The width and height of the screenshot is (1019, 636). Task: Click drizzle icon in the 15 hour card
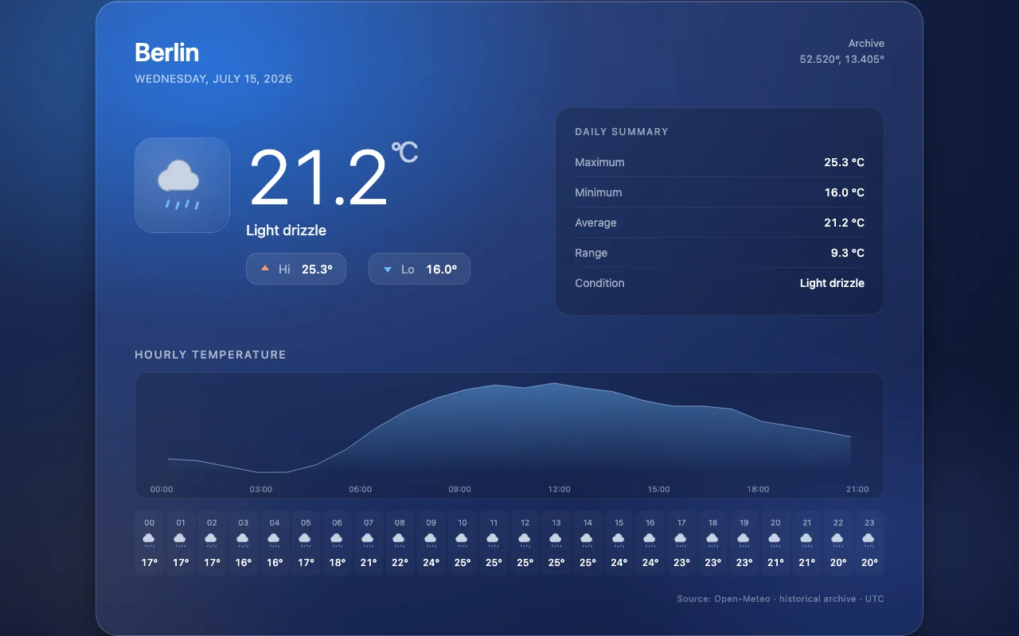[x=619, y=541]
